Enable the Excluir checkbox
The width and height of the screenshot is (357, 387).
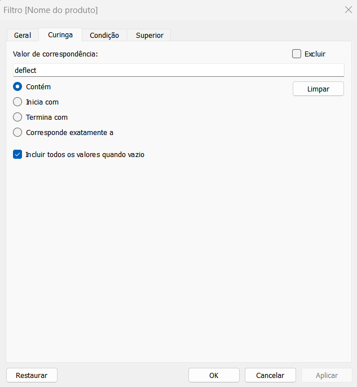(297, 54)
